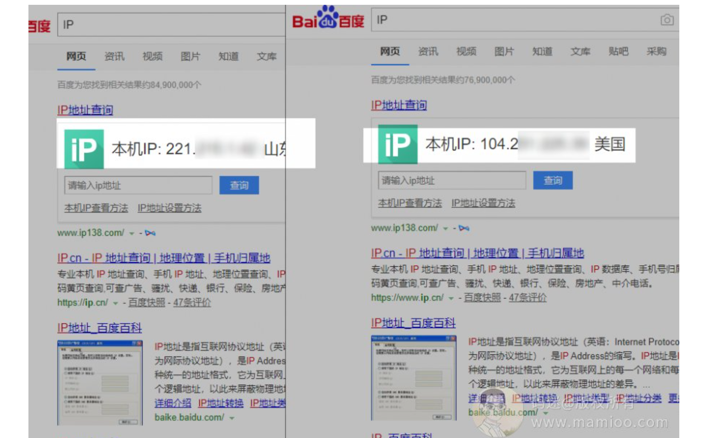The height and width of the screenshot is (438, 728).
Task: Expand the arrow next to baike.baidu.com in left window
Action: pos(232,418)
